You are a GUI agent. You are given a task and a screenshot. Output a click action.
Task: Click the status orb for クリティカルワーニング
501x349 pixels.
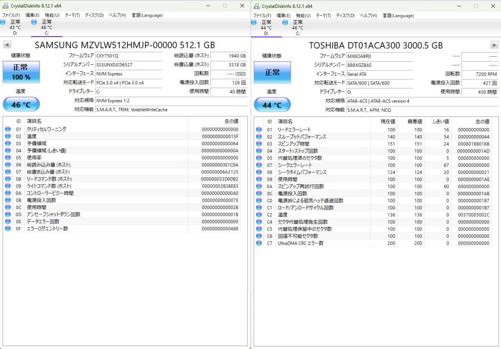(x=8, y=129)
